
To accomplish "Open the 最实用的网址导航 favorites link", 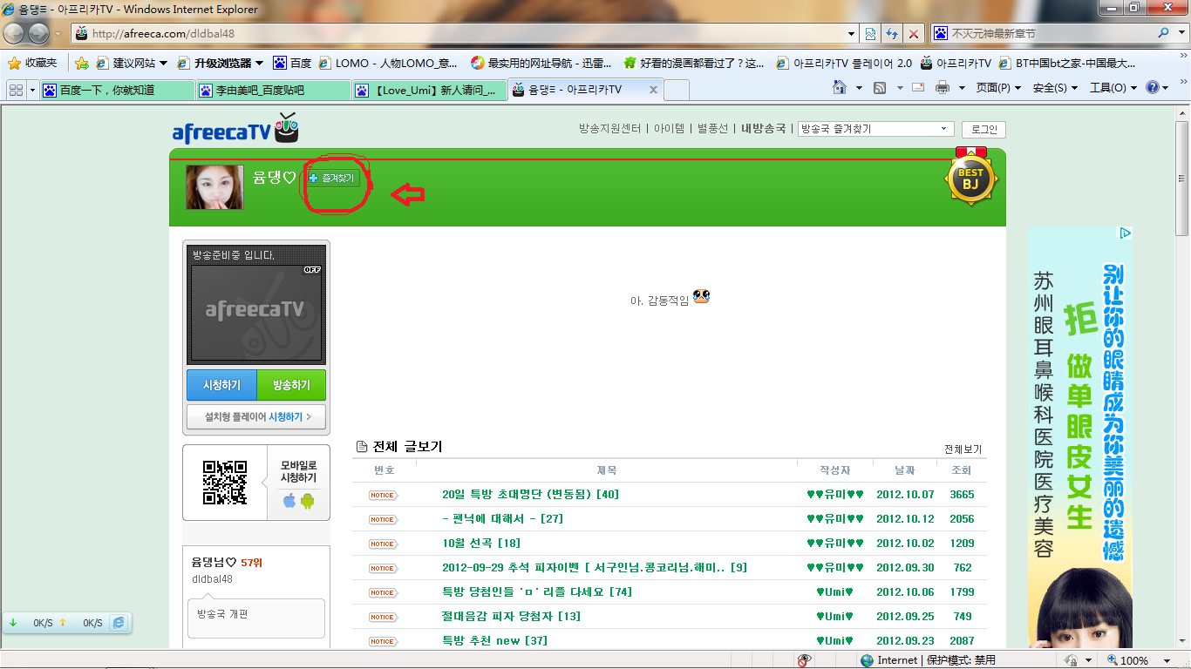I will tap(541, 63).
